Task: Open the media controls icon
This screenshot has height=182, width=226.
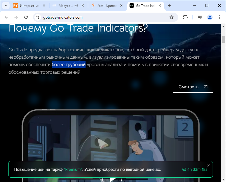Action: (200, 17)
